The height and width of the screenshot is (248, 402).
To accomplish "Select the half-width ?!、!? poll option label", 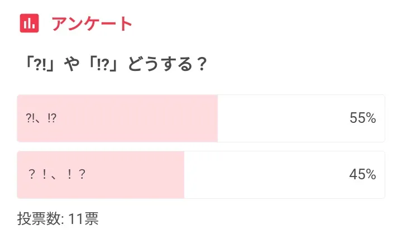I will tap(41, 118).
